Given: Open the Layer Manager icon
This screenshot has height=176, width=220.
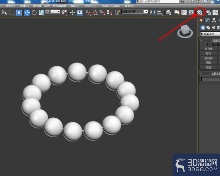Looking at the screenshot, I should 168,12.
